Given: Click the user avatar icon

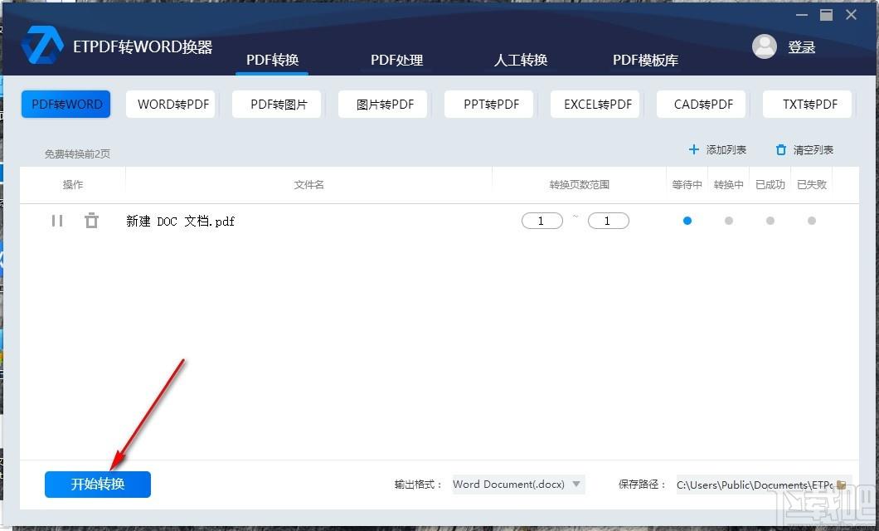Looking at the screenshot, I should pyautogui.click(x=764, y=46).
